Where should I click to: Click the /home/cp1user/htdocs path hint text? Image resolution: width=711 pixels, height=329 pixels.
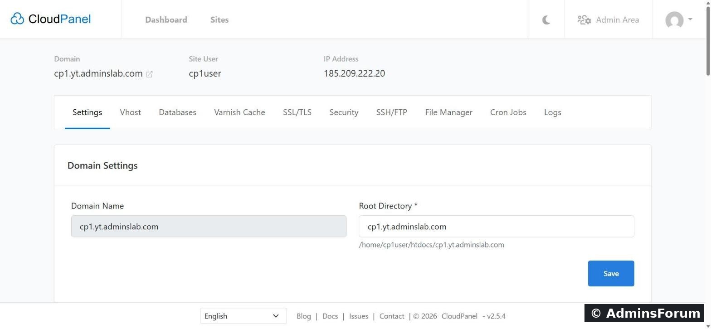[432, 245]
